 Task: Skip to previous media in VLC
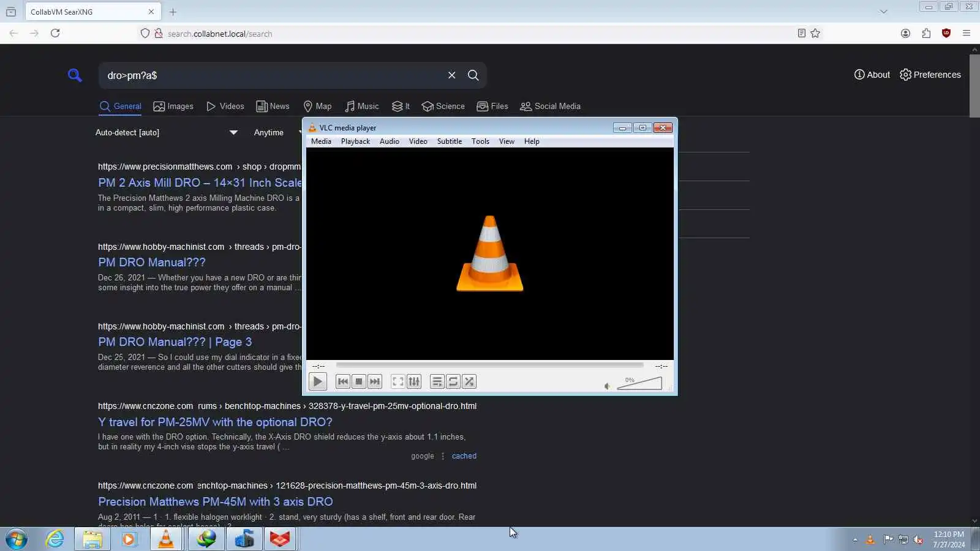coord(343,382)
